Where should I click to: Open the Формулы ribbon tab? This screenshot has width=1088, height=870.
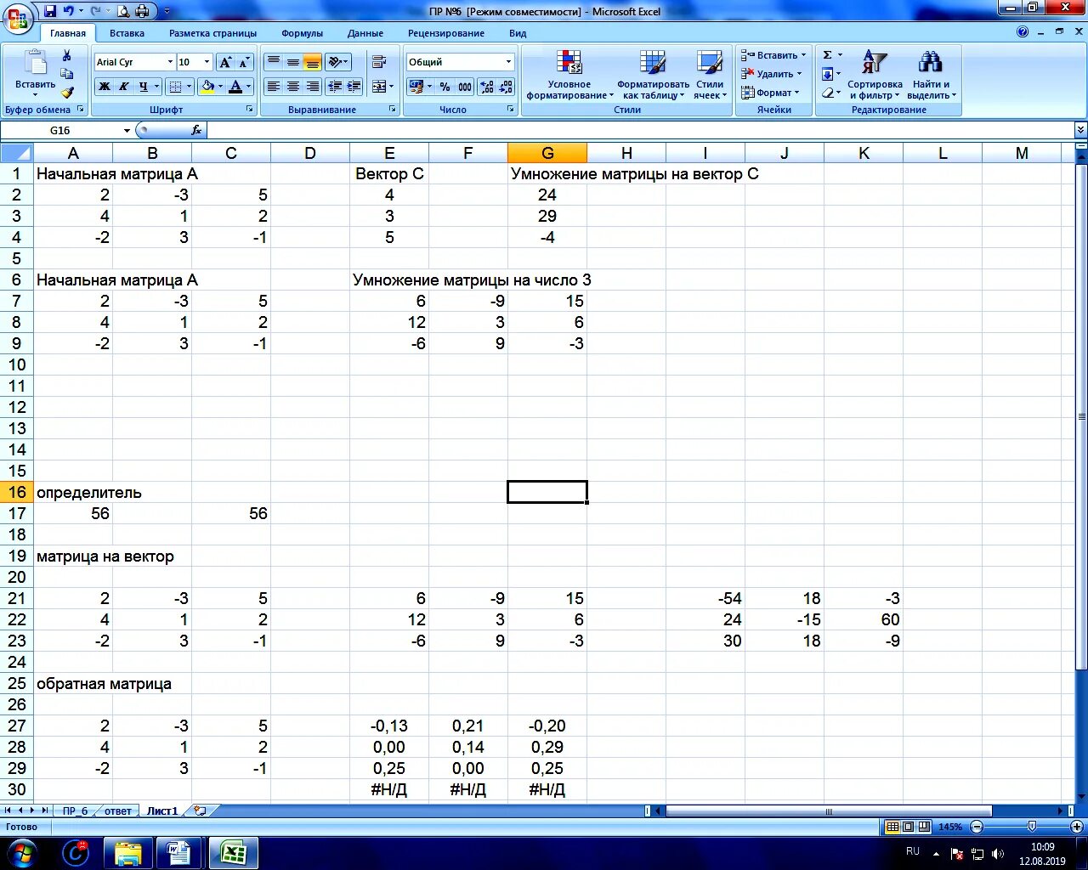click(302, 33)
